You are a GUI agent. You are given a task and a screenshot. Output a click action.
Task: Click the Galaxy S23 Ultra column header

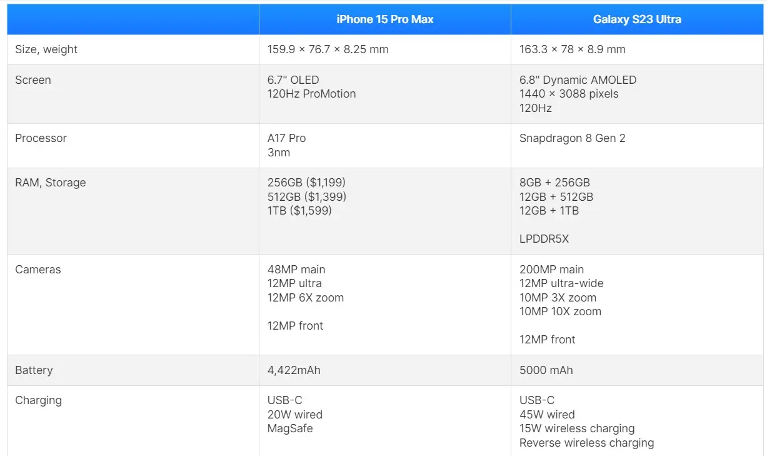click(x=637, y=19)
